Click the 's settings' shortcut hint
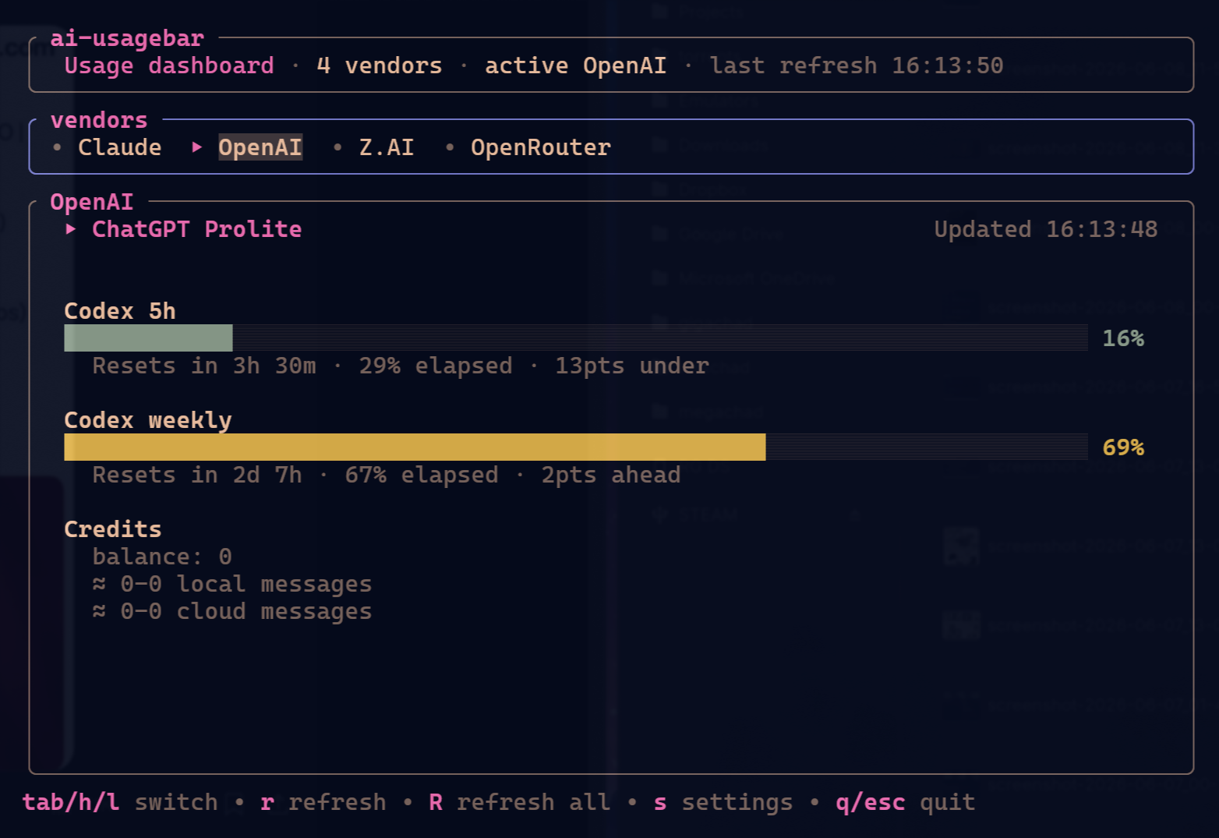The image size is (1219, 838). tap(723, 802)
